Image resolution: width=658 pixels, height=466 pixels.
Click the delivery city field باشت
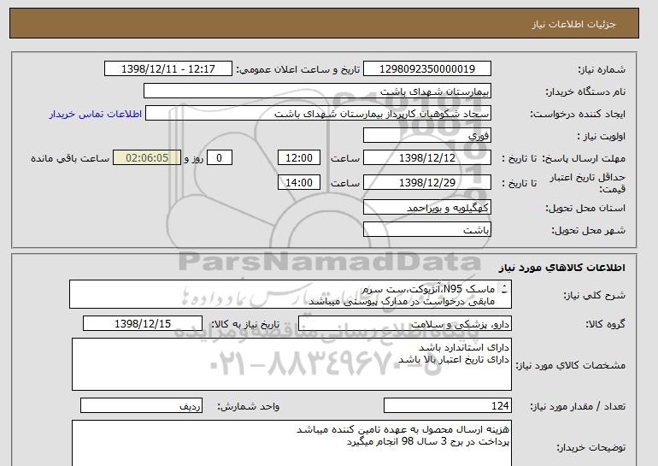(x=426, y=230)
